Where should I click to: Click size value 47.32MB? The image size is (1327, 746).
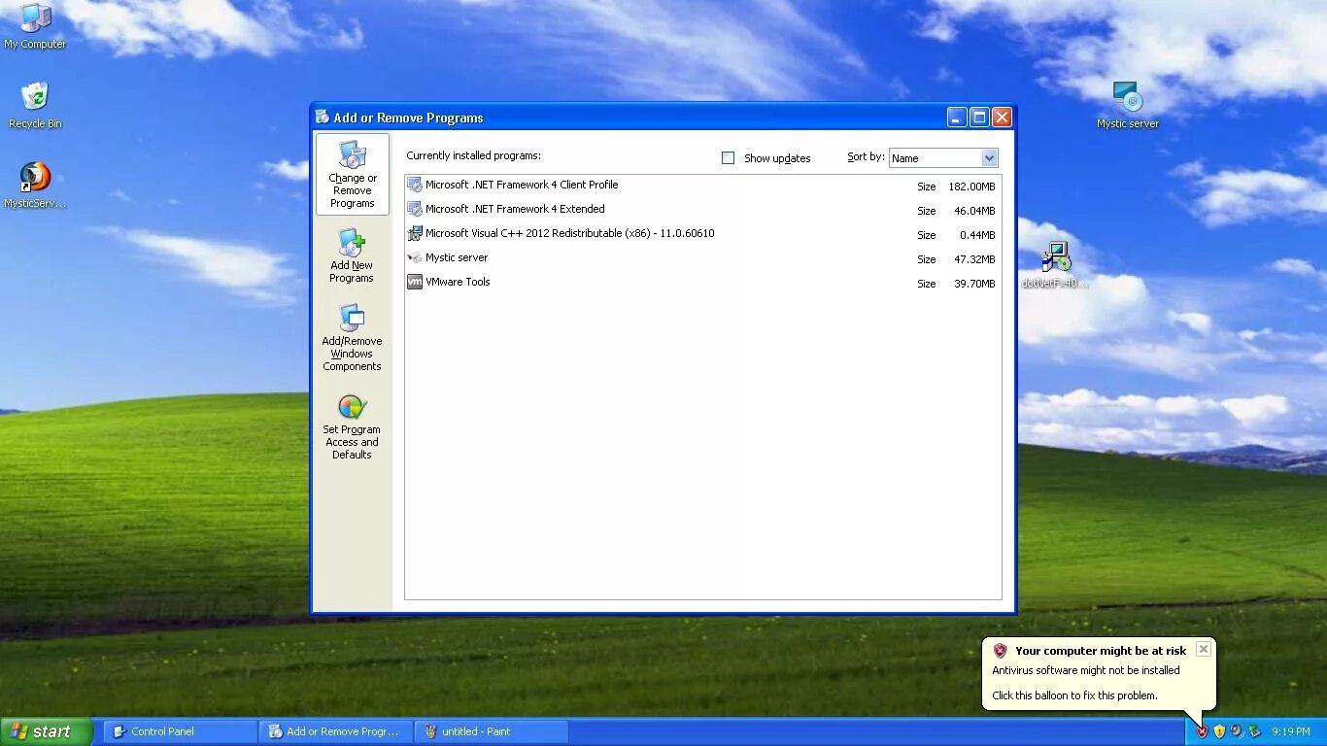point(974,259)
